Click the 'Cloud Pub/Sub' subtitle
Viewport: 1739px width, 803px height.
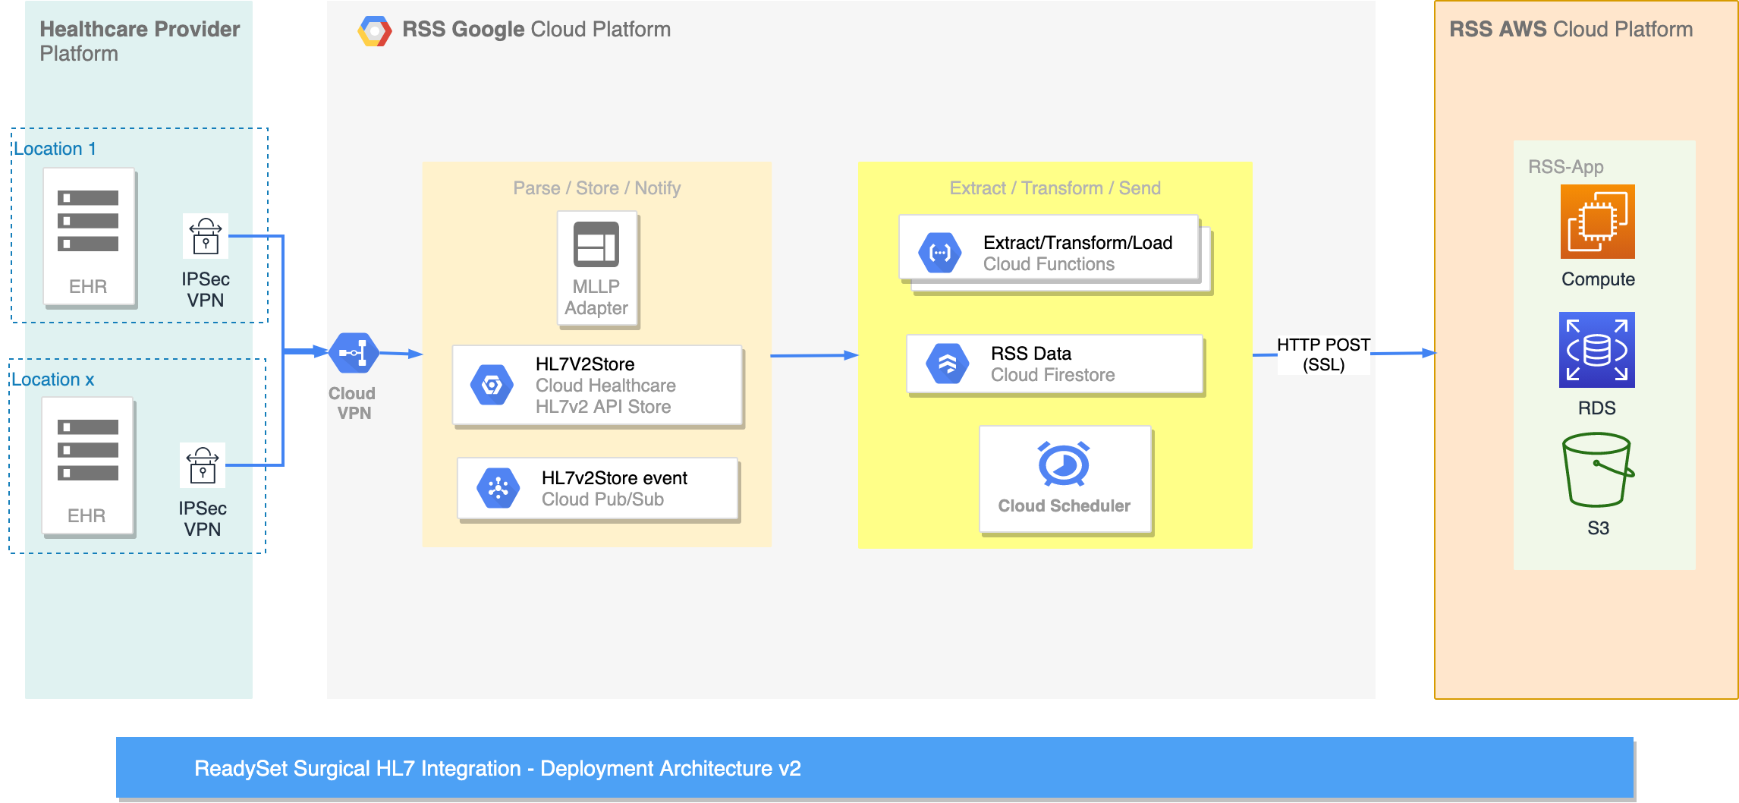pyautogui.click(x=603, y=499)
